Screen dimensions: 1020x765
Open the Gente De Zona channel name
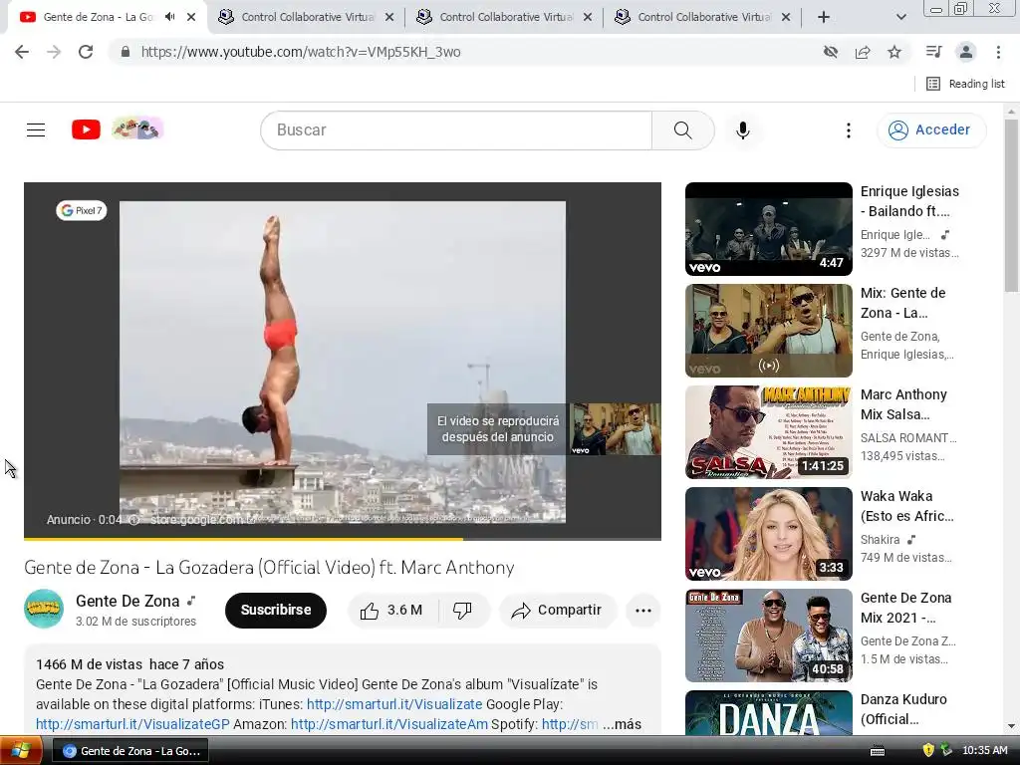[127, 601]
